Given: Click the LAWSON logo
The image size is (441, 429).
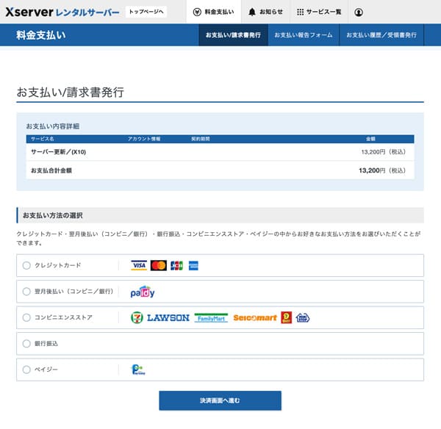Looking at the screenshot, I should click(168, 317).
